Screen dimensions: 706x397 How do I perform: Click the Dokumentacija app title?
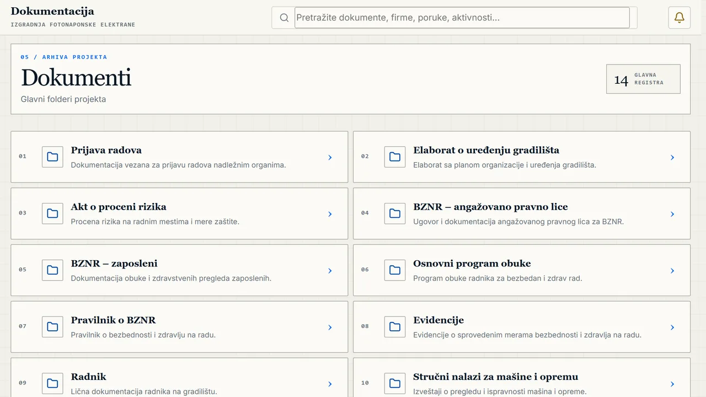coord(52,11)
